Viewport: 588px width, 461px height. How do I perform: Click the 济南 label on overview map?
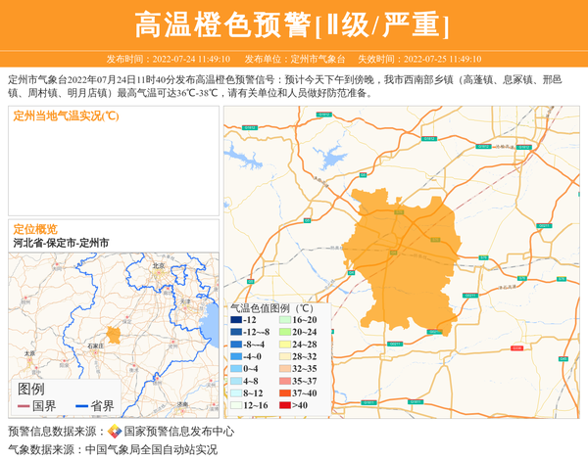point(182,404)
